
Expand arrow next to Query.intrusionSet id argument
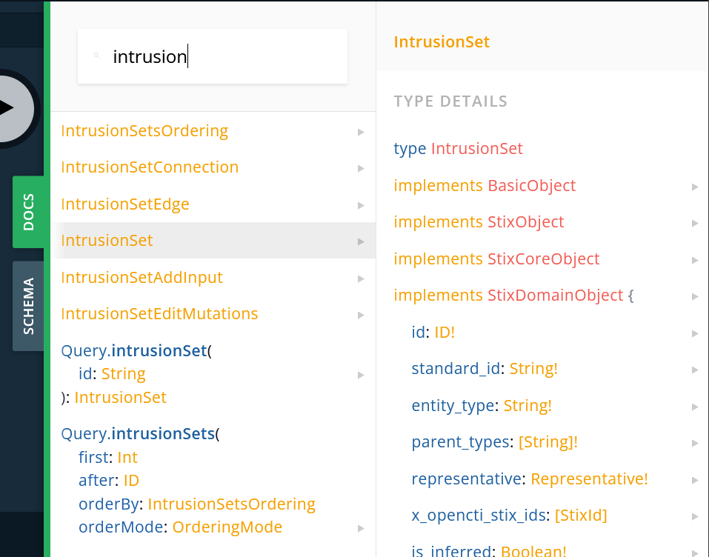(361, 375)
